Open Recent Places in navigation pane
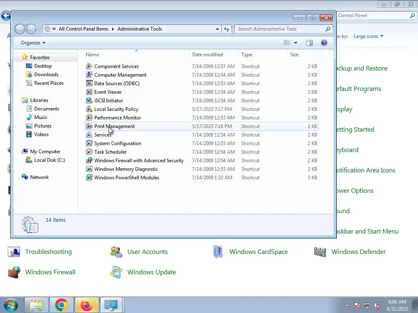This screenshot has width=418, height=313. pyautogui.click(x=49, y=83)
